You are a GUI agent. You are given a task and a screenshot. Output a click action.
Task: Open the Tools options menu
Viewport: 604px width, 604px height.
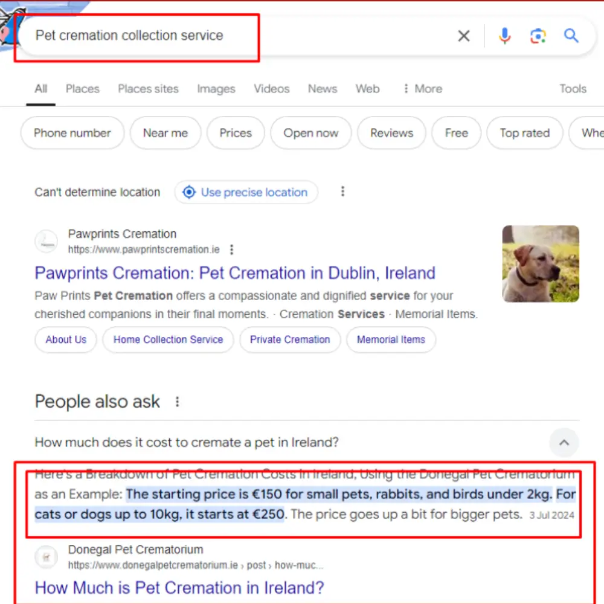573,89
